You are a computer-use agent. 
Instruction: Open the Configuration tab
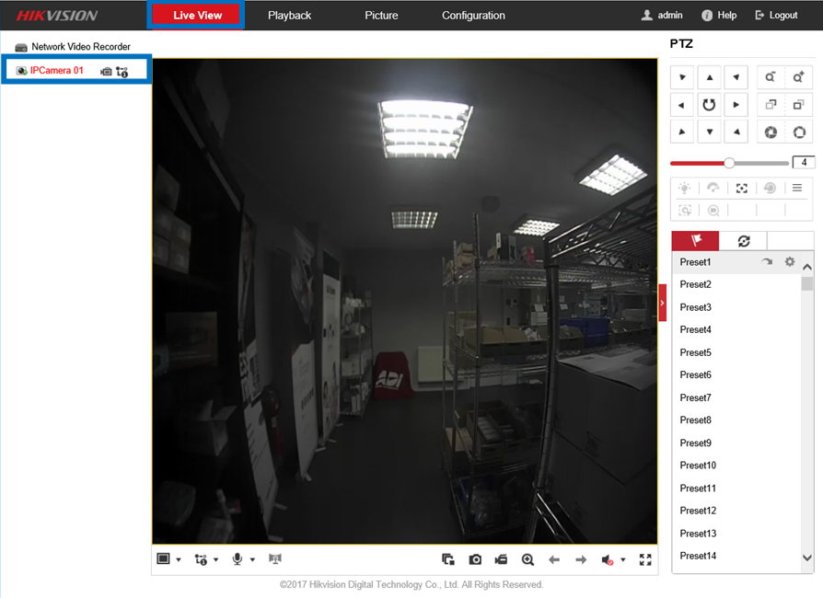coord(473,16)
